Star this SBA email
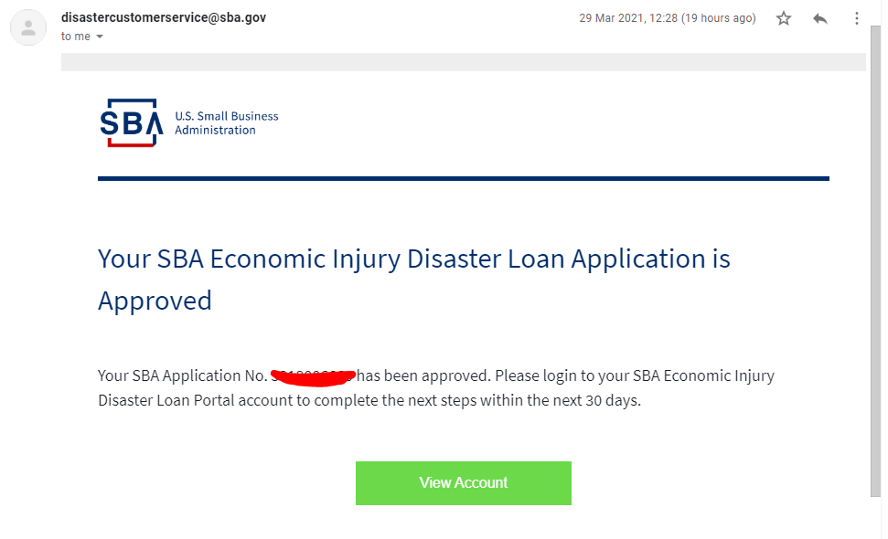 click(x=784, y=18)
